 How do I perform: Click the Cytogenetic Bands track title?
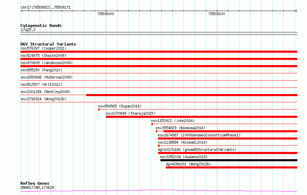coord(41,25)
